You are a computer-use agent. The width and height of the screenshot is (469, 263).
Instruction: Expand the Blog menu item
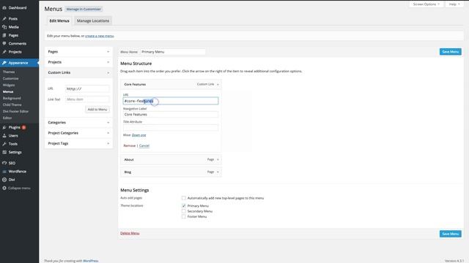[x=218, y=172]
